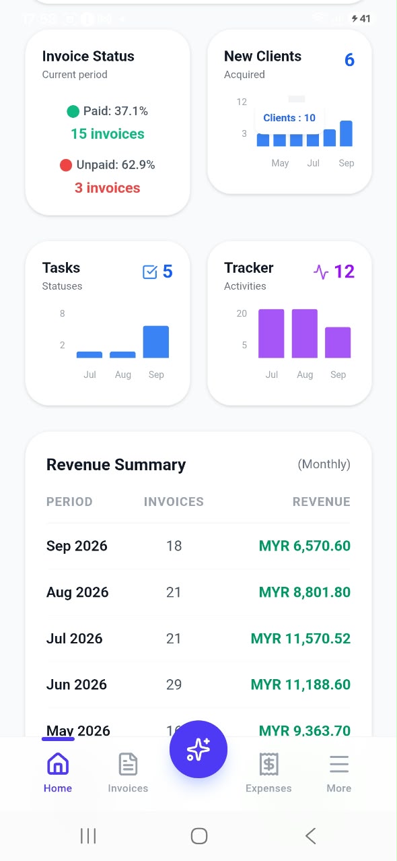Viewport: 397px width, 861px height.
Task: Tap the '(Monthly)' period label
Action: coord(324,464)
